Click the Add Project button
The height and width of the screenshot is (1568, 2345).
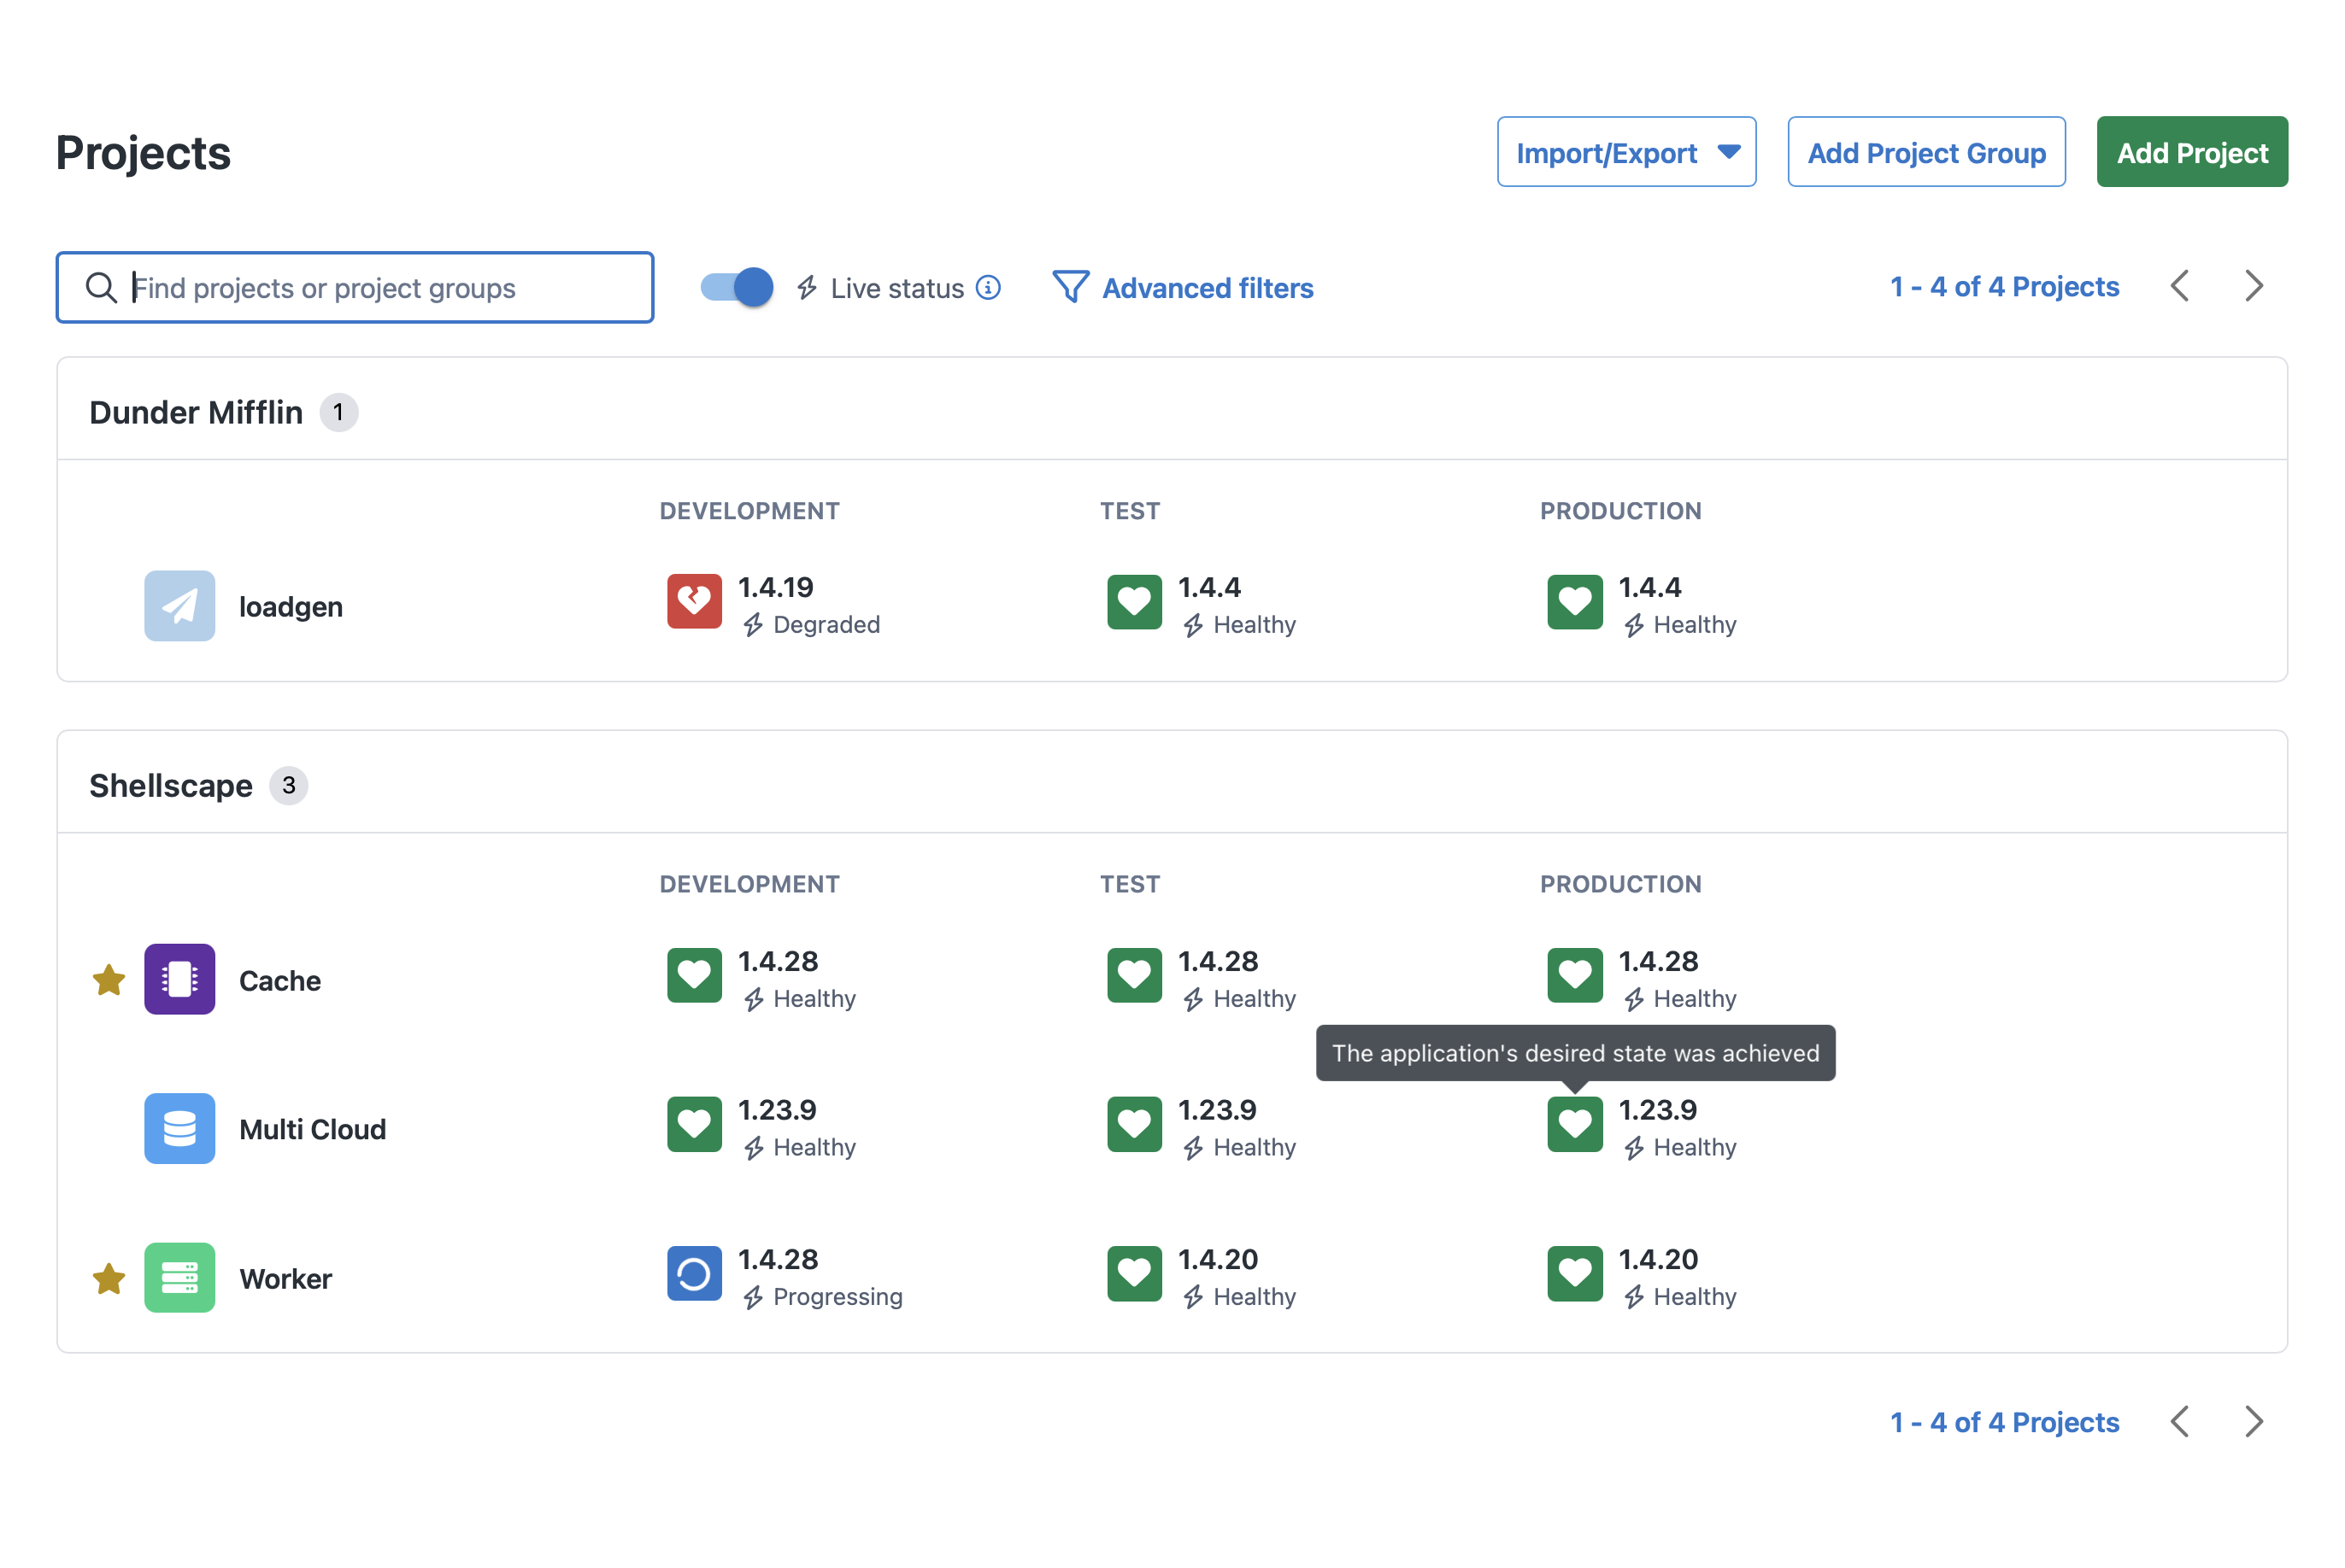click(x=2192, y=152)
